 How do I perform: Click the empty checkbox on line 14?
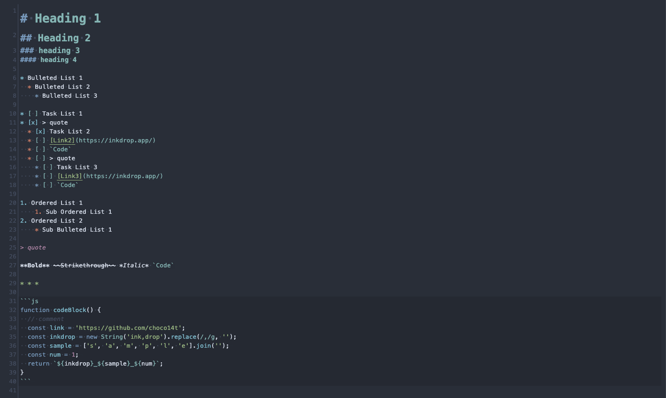pyautogui.click(x=40, y=149)
